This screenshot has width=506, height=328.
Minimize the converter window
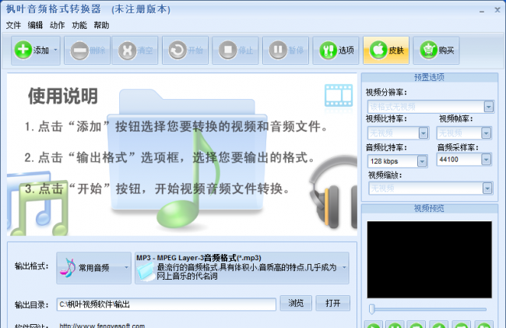(x=482, y=11)
